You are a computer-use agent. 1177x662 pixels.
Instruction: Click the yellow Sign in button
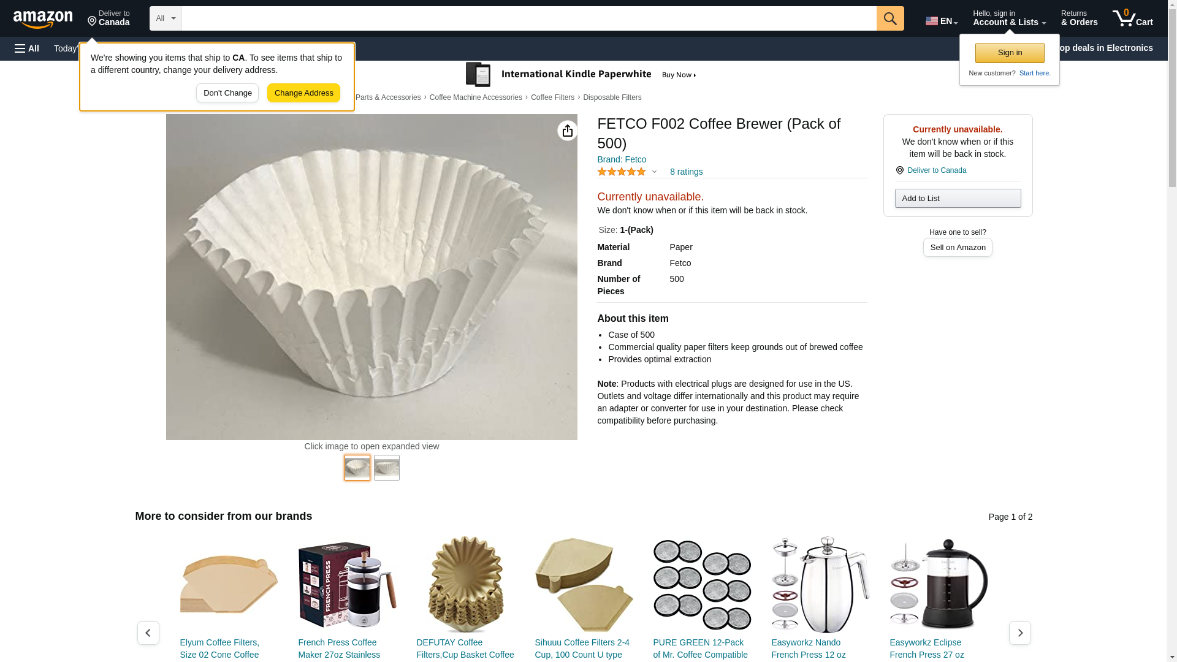pyautogui.click(x=1010, y=53)
